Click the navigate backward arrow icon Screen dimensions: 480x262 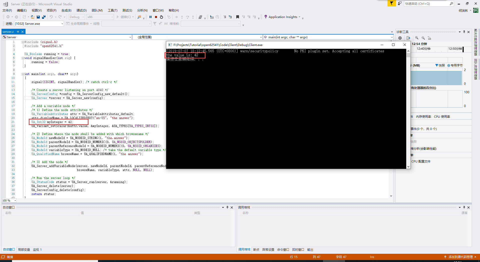8,17
